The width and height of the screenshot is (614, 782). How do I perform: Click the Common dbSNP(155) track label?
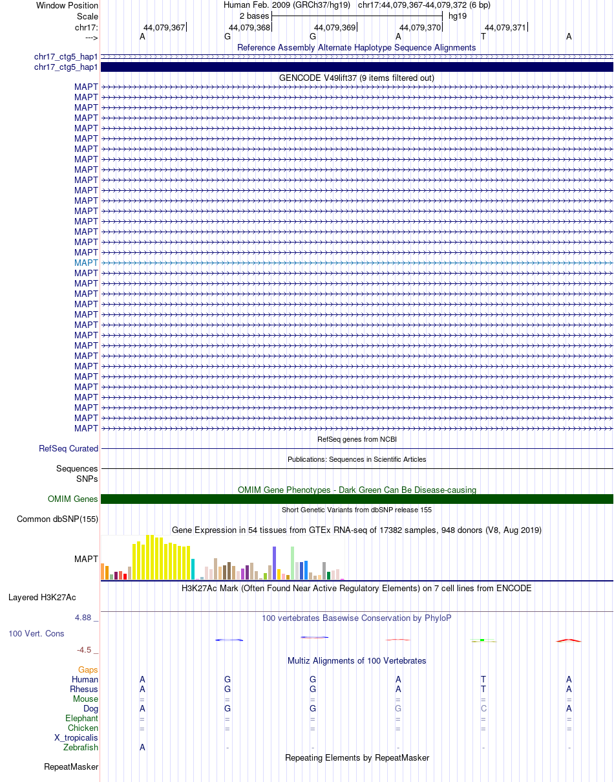(x=58, y=519)
